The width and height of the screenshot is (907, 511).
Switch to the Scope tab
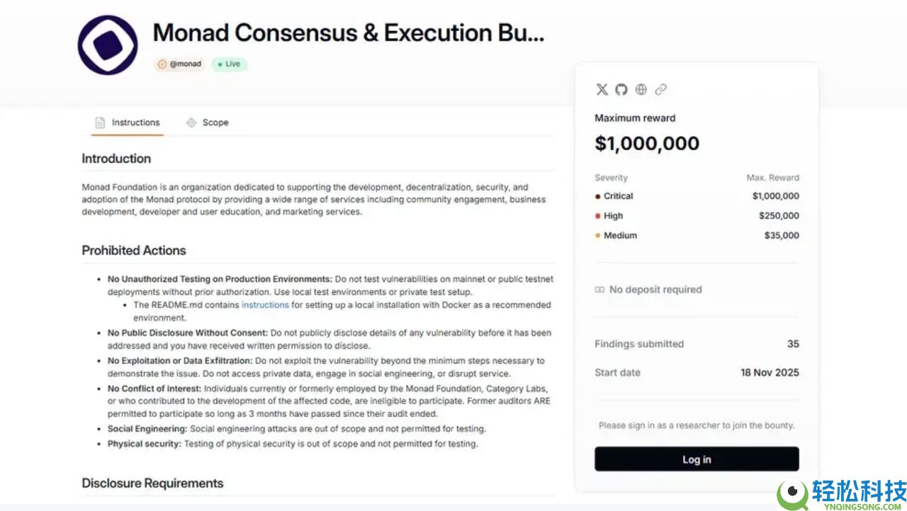pyautogui.click(x=207, y=122)
